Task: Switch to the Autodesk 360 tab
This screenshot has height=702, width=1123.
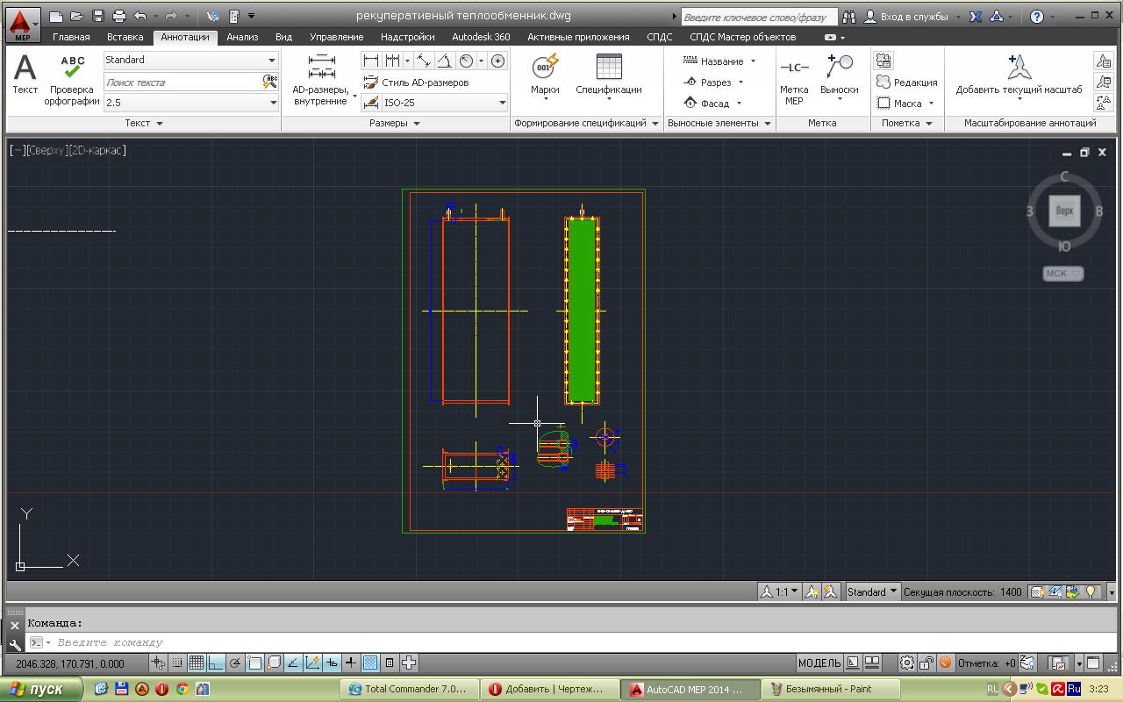Action: coord(481,37)
